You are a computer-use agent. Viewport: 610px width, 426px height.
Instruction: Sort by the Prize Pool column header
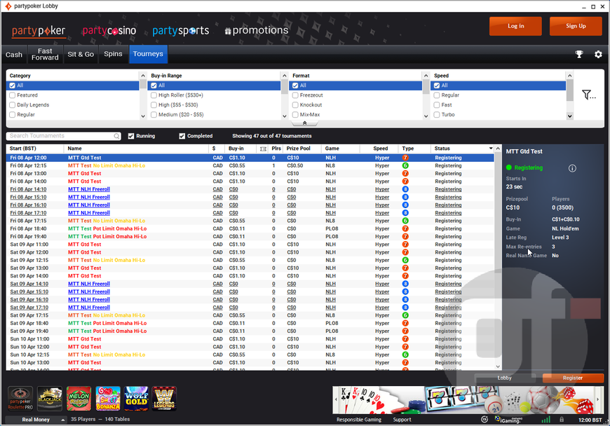point(299,149)
